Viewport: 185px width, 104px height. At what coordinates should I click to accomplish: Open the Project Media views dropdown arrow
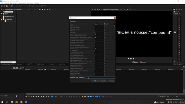tap(49, 10)
